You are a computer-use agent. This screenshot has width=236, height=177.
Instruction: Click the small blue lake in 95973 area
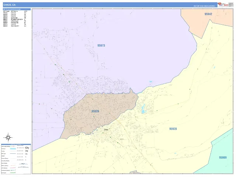pos(151,81)
